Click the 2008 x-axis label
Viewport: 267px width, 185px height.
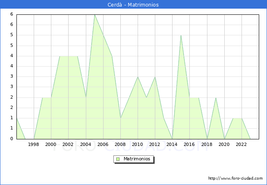pos(120,144)
